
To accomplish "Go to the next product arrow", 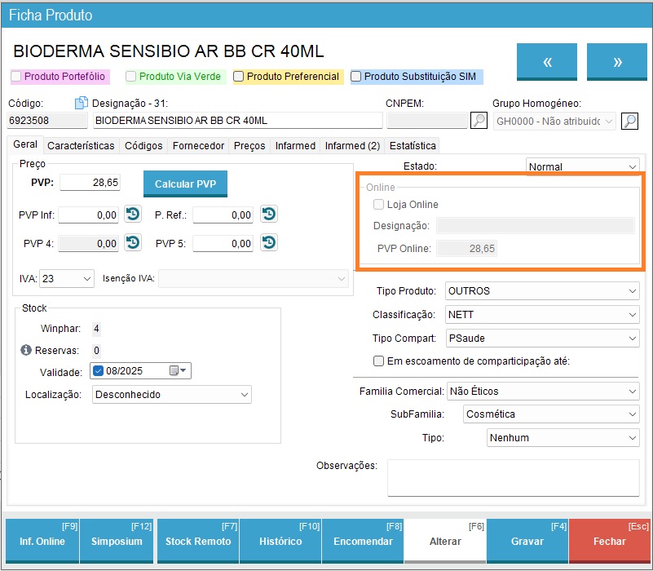I will click(617, 62).
